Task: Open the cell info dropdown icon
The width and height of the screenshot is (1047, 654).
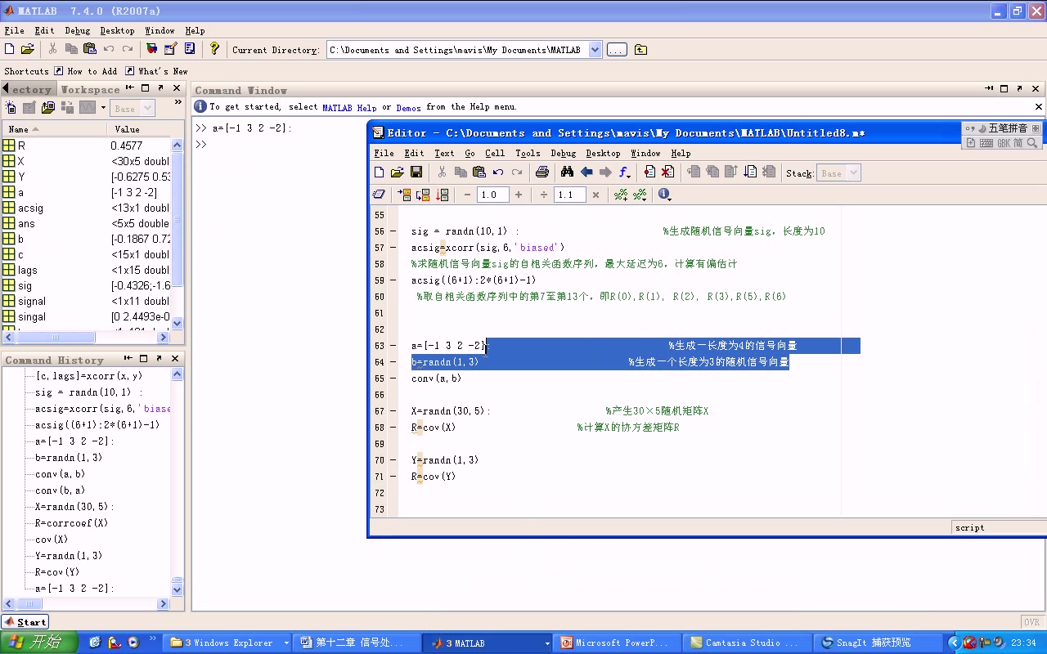Action: click(664, 195)
